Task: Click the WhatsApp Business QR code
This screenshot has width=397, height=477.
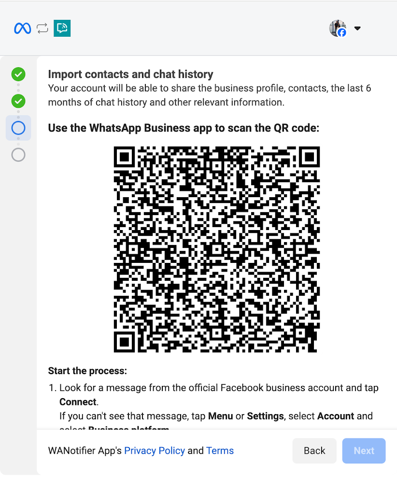Action: coord(217,249)
